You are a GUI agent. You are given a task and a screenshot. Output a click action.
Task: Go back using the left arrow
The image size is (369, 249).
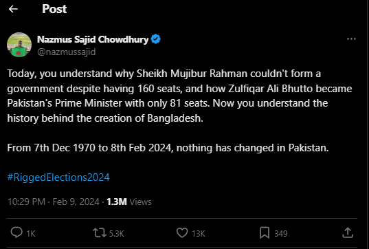[13, 9]
